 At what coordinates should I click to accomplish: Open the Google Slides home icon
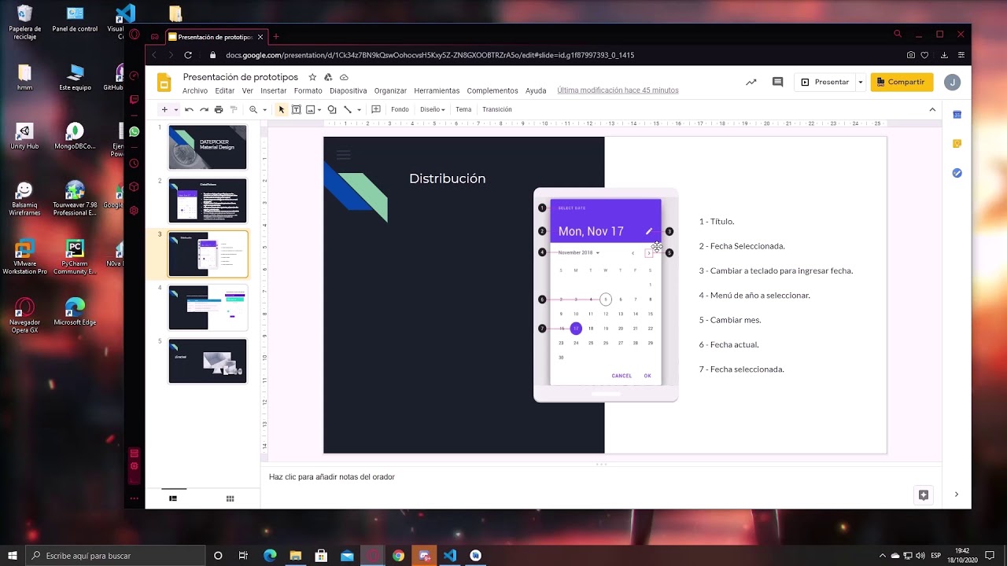point(164,83)
